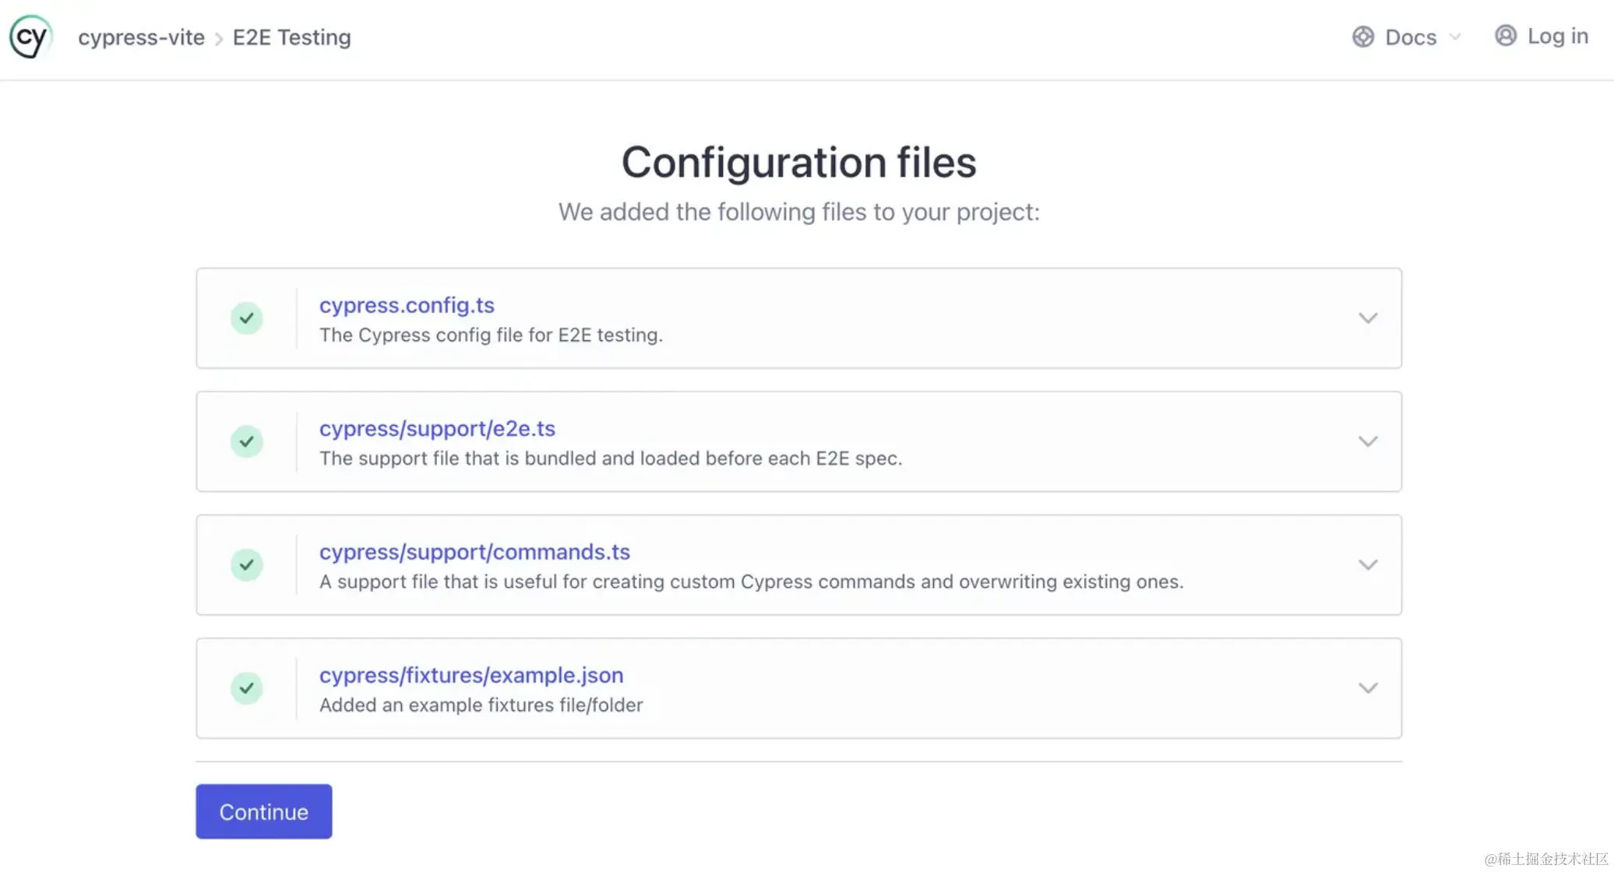The height and width of the screenshot is (872, 1614).
Task: Select the E2E Testing breadcrumb
Action: click(291, 37)
